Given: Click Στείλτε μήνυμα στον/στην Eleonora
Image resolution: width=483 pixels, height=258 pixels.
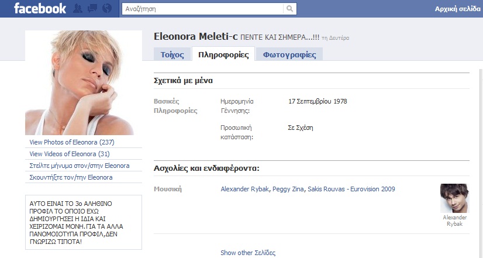Looking at the screenshot, I should click(x=80, y=166).
